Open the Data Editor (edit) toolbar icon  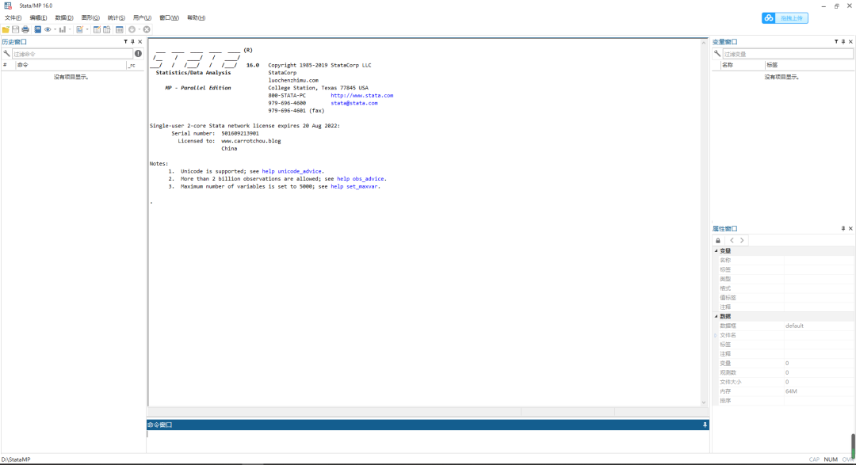click(97, 29)
